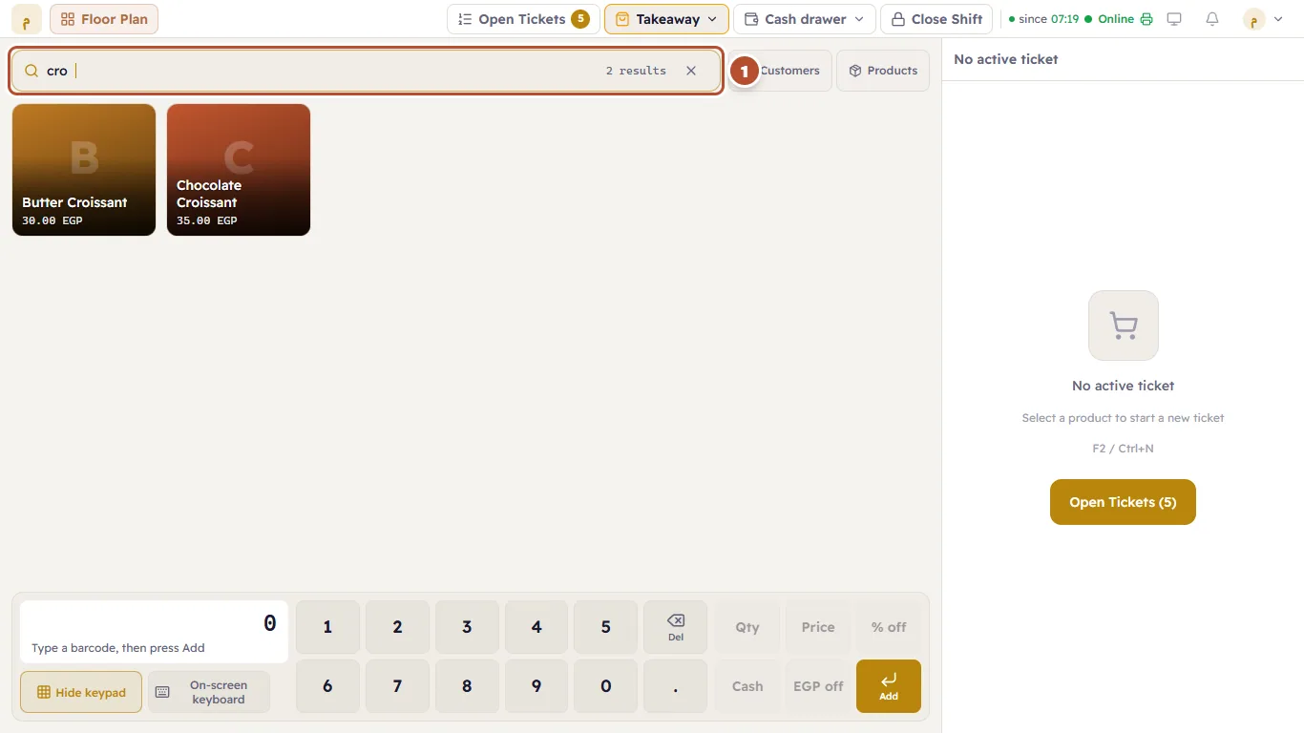Click the gold Open Tickets (5) button
The height and width of the screenshot is (733, 1304).
(1123, 502)
